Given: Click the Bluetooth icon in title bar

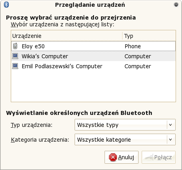Looking at the screenshot, I should click(x=6, y=5).
